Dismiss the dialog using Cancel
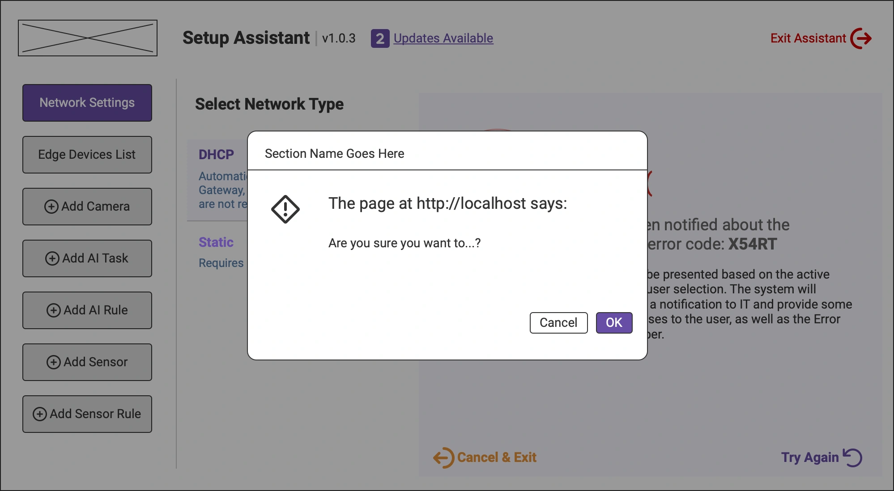This screenshot has width=894, height=491. coord(558,322)
